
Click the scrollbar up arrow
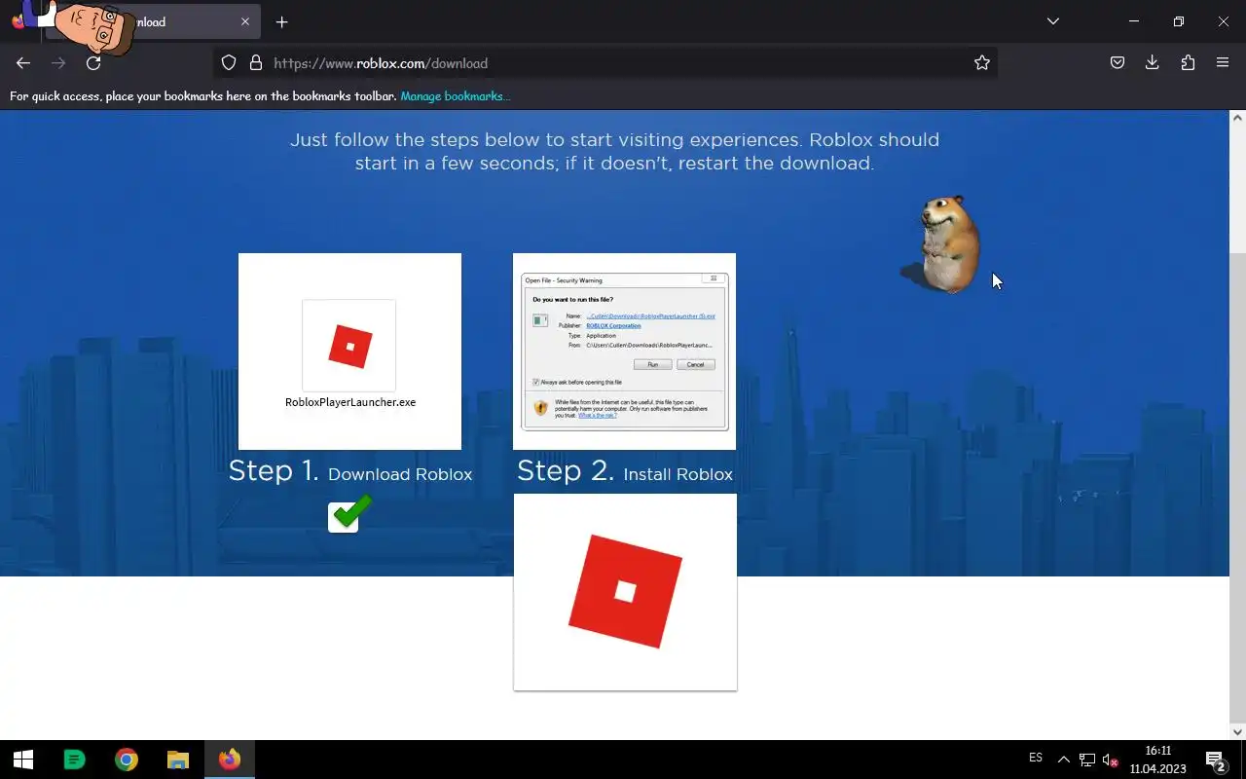point(1237,118)
